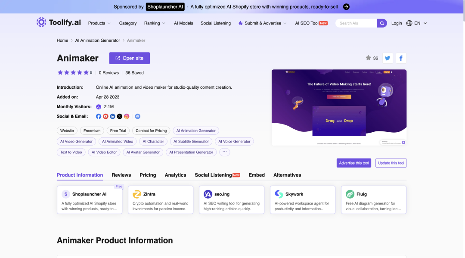Screen dimensions: 465x258
Task: Click the Toolify.ai logo icon
Action: coord(41,22)
